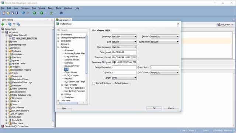This screenshot has width=236, height=133.
Task: Click the preferences tree vertical scrollbar
Action: click(x=86, y=55)
